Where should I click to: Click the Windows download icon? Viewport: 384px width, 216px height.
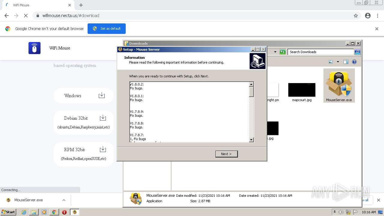click(x=102, y=95)
